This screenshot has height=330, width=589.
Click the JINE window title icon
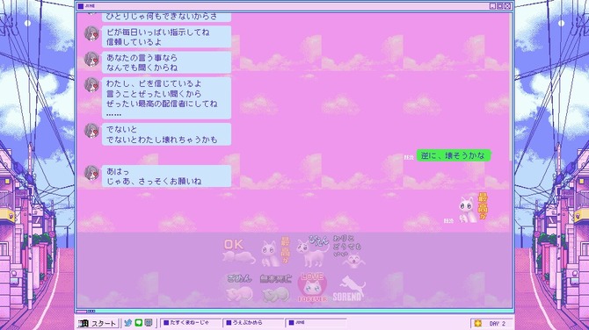tap(80, 6)
